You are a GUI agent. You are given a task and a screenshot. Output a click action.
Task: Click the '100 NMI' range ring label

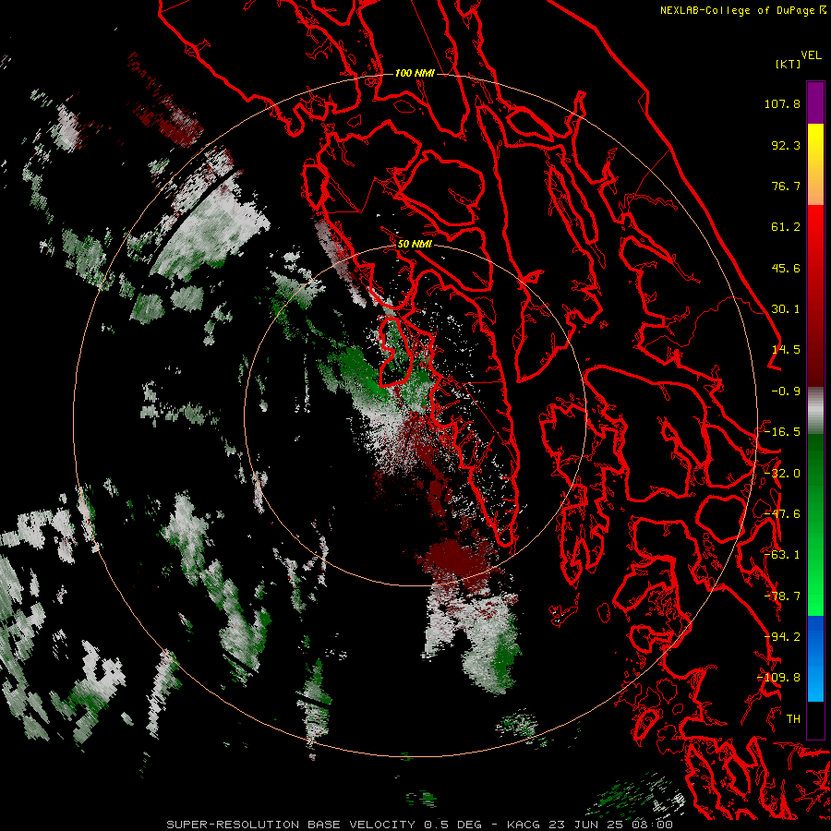[x=415, y=73]
